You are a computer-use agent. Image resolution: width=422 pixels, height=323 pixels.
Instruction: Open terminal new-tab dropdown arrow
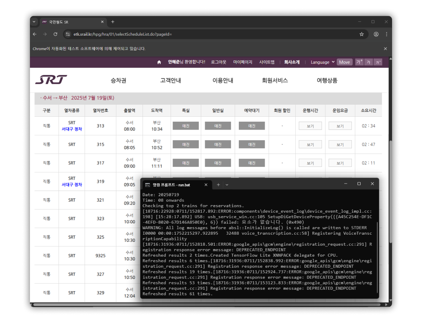[x=227, y=185]
